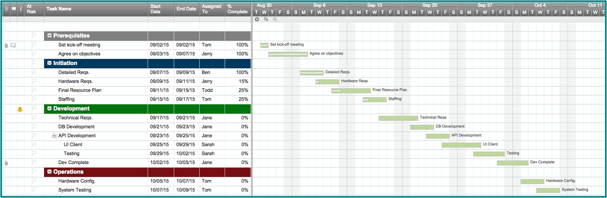This screenshot has height=198, width=607.
Task: Zoom out the Gantt timeline
Action: 266,19
